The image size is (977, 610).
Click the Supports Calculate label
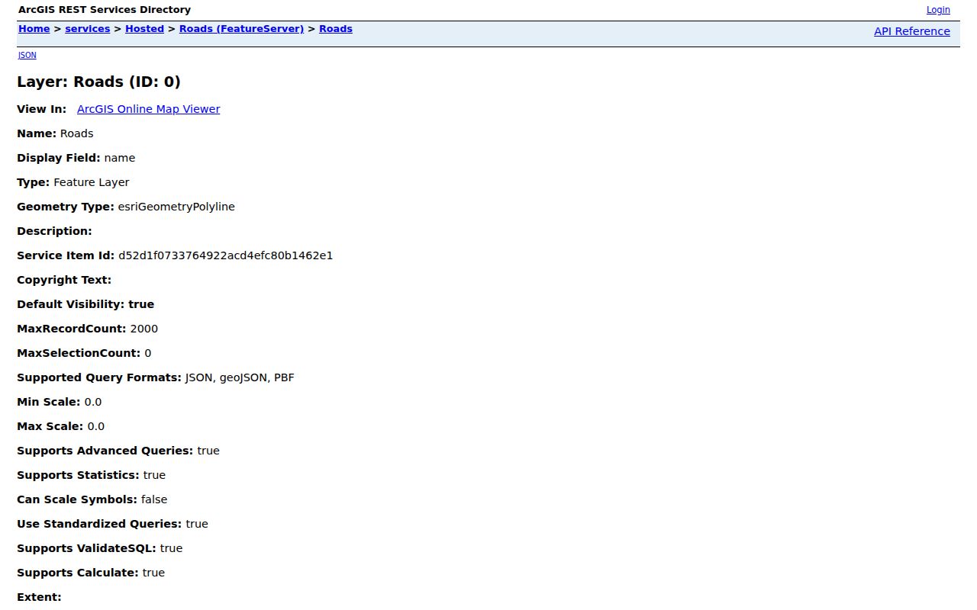(78, 573)
